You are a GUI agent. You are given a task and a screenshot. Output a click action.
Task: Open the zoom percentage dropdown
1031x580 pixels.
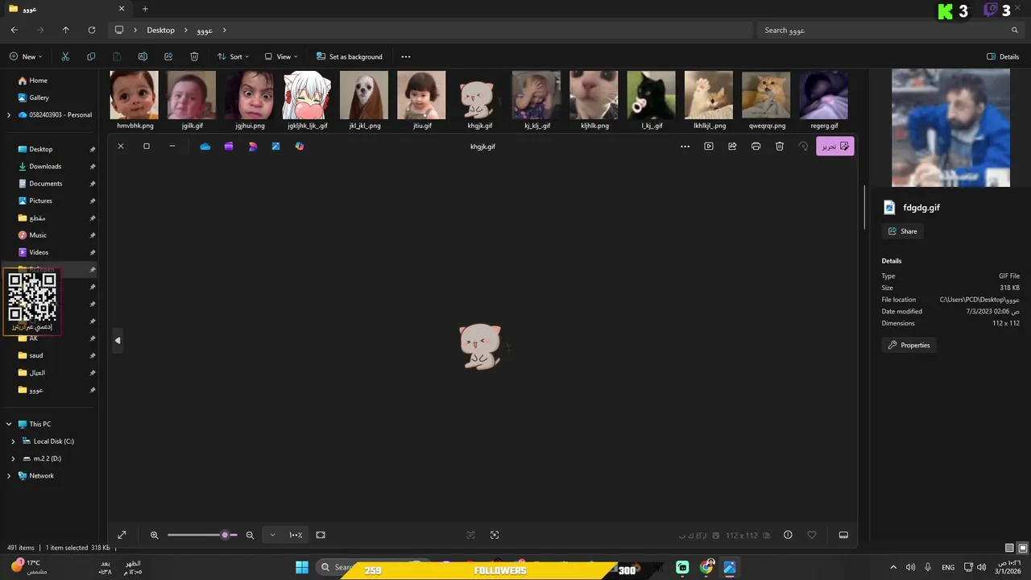[272, 535]
